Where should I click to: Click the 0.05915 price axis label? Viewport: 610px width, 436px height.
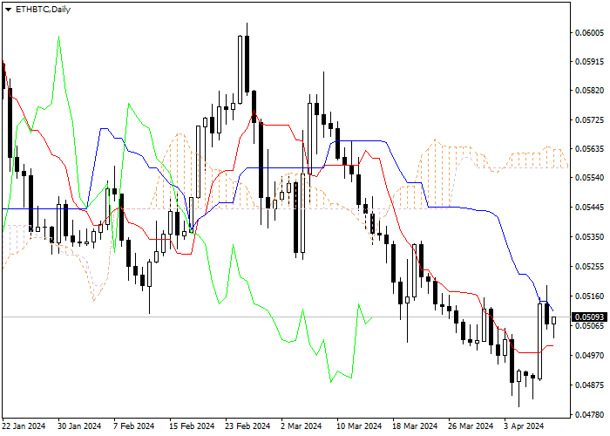(x=590, y=62)
